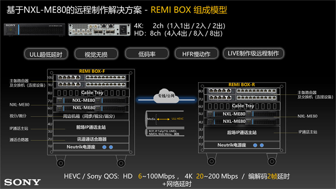Click the 6U NXL-ME80 unit in REMI BOX-F

[x=91, y=108]
